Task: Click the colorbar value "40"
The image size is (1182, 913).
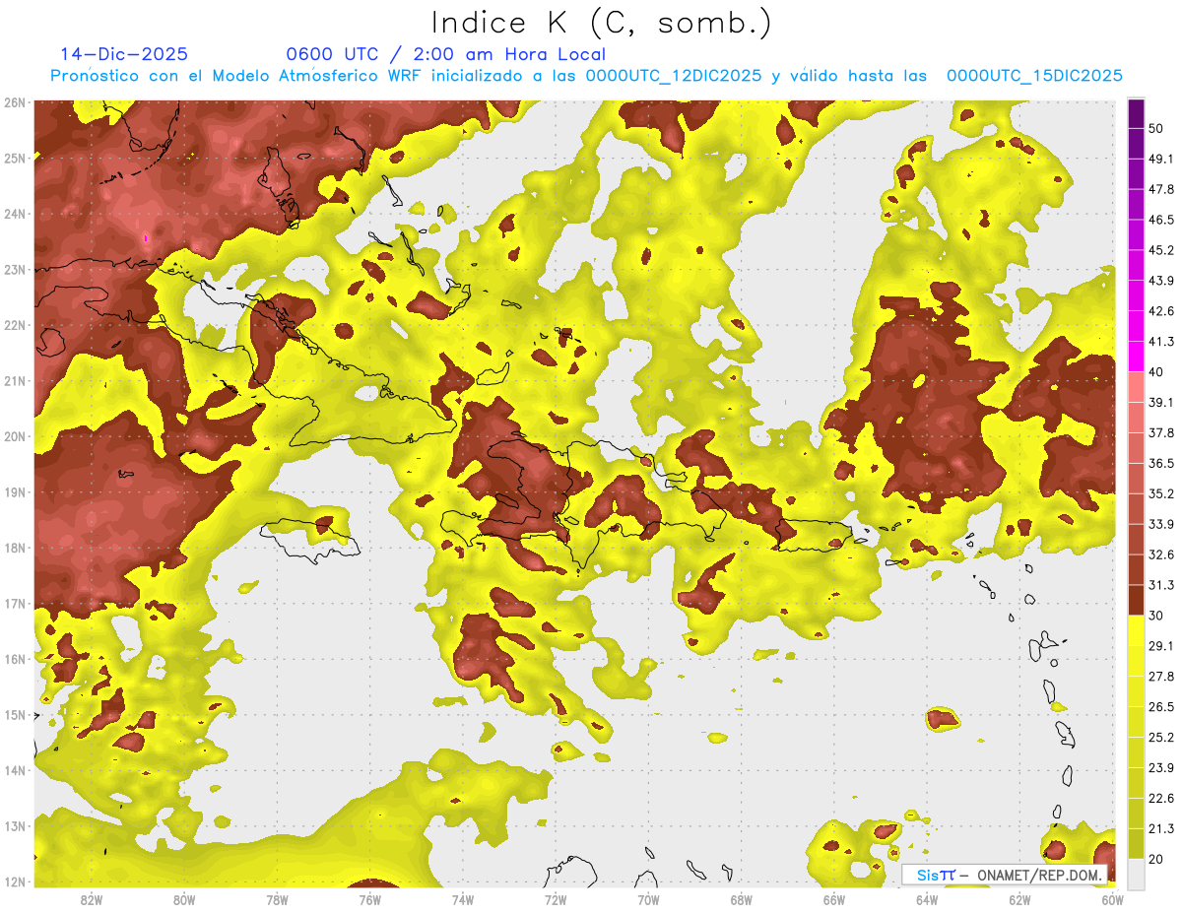Action: point(1157,372)
